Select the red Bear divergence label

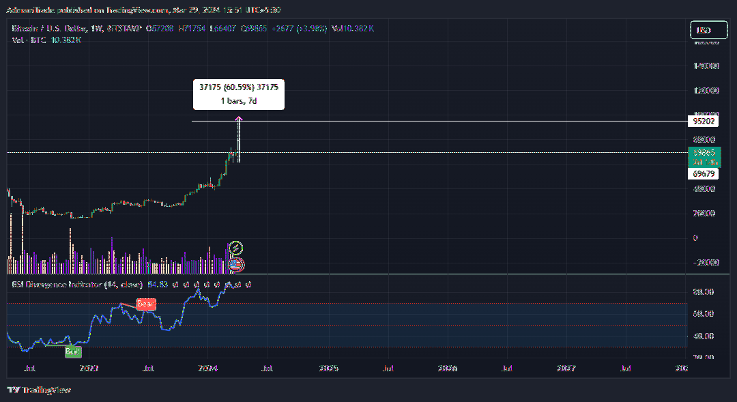click(146, 304)
